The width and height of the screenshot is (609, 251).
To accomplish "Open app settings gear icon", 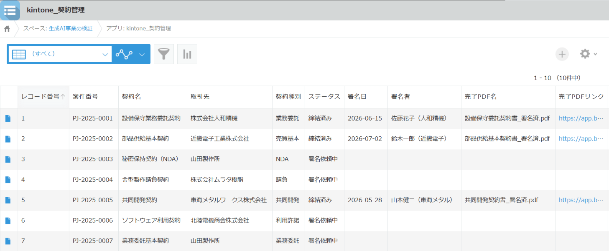I will 585,54.
